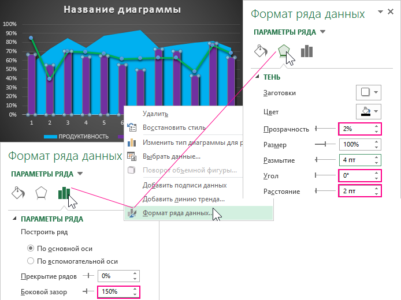The image size is (401, 300).
Task: Open Series Options bar icon in right panel
Action: pyautogui.click(x=307, y=51)
